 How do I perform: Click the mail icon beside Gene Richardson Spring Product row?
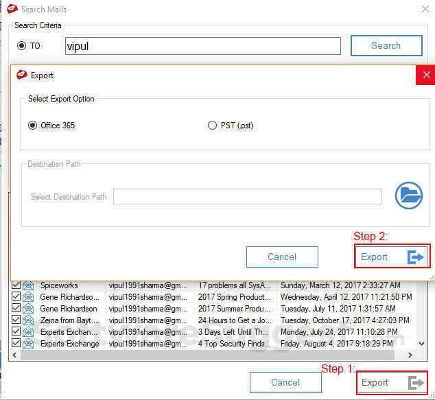[x=28, y=297]
